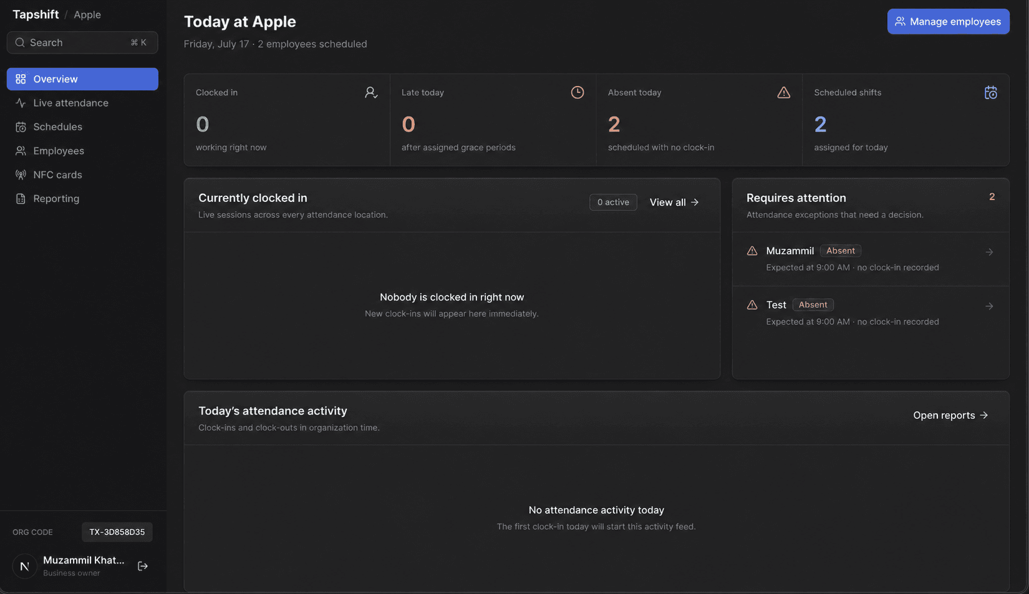Click Absent badge next to Test

click(x=813, y=305)
